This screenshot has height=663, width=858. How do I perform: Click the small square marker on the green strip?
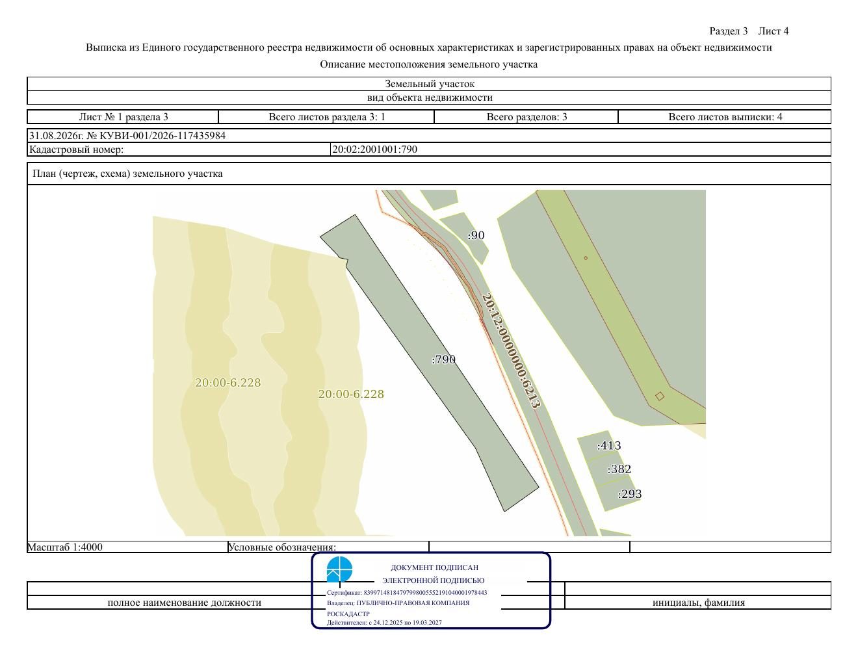point(660,396)
